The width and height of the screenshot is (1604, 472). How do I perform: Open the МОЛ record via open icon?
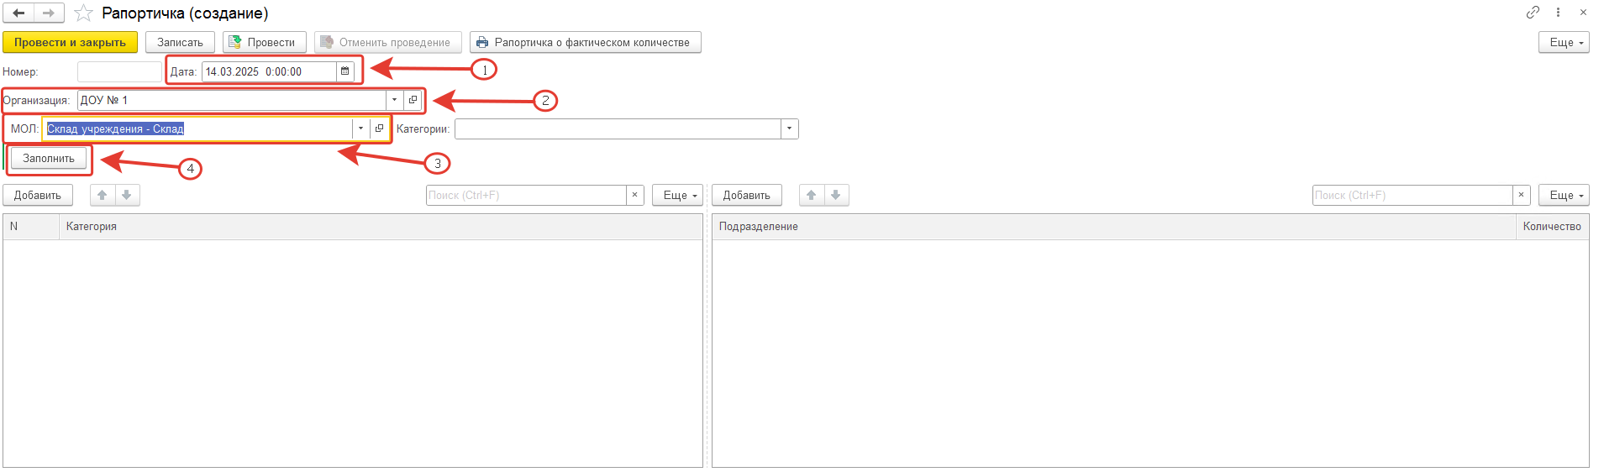coord(379,128)
